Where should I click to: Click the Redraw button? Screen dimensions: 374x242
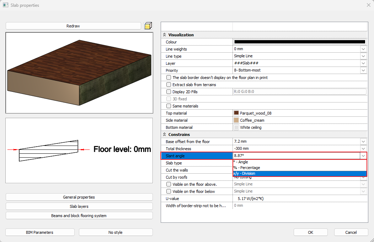73,26
